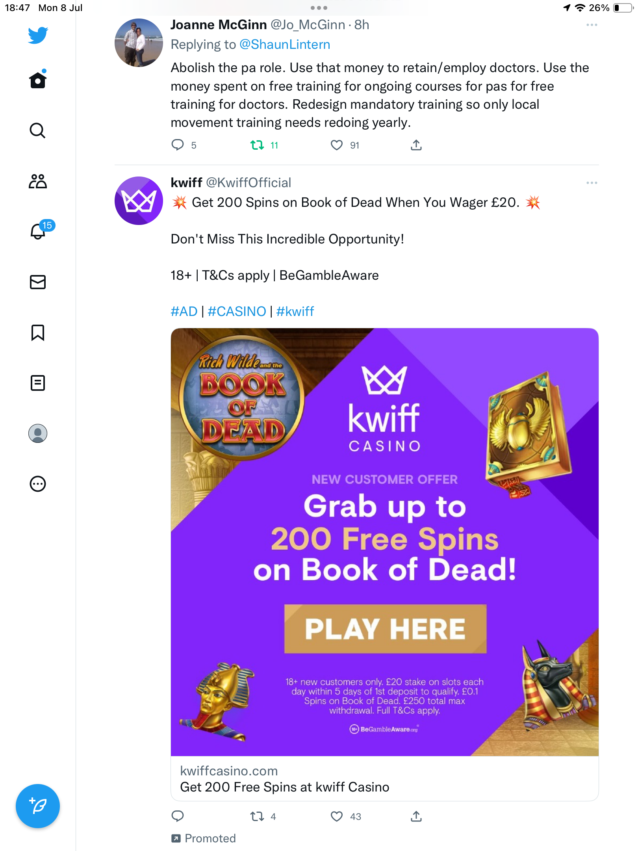Open the #CASINO hashtag
The width and height of the screenshot is (638, 851).
237,312
